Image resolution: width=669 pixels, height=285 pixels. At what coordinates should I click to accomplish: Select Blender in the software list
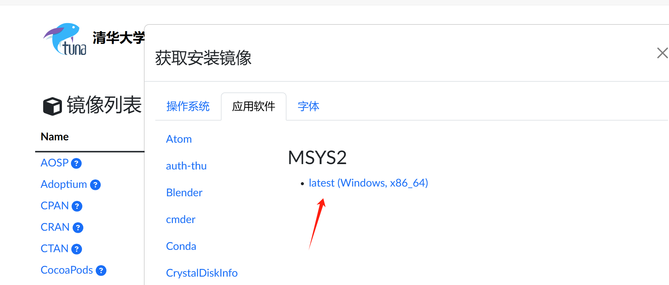click(x=184, y=193)
